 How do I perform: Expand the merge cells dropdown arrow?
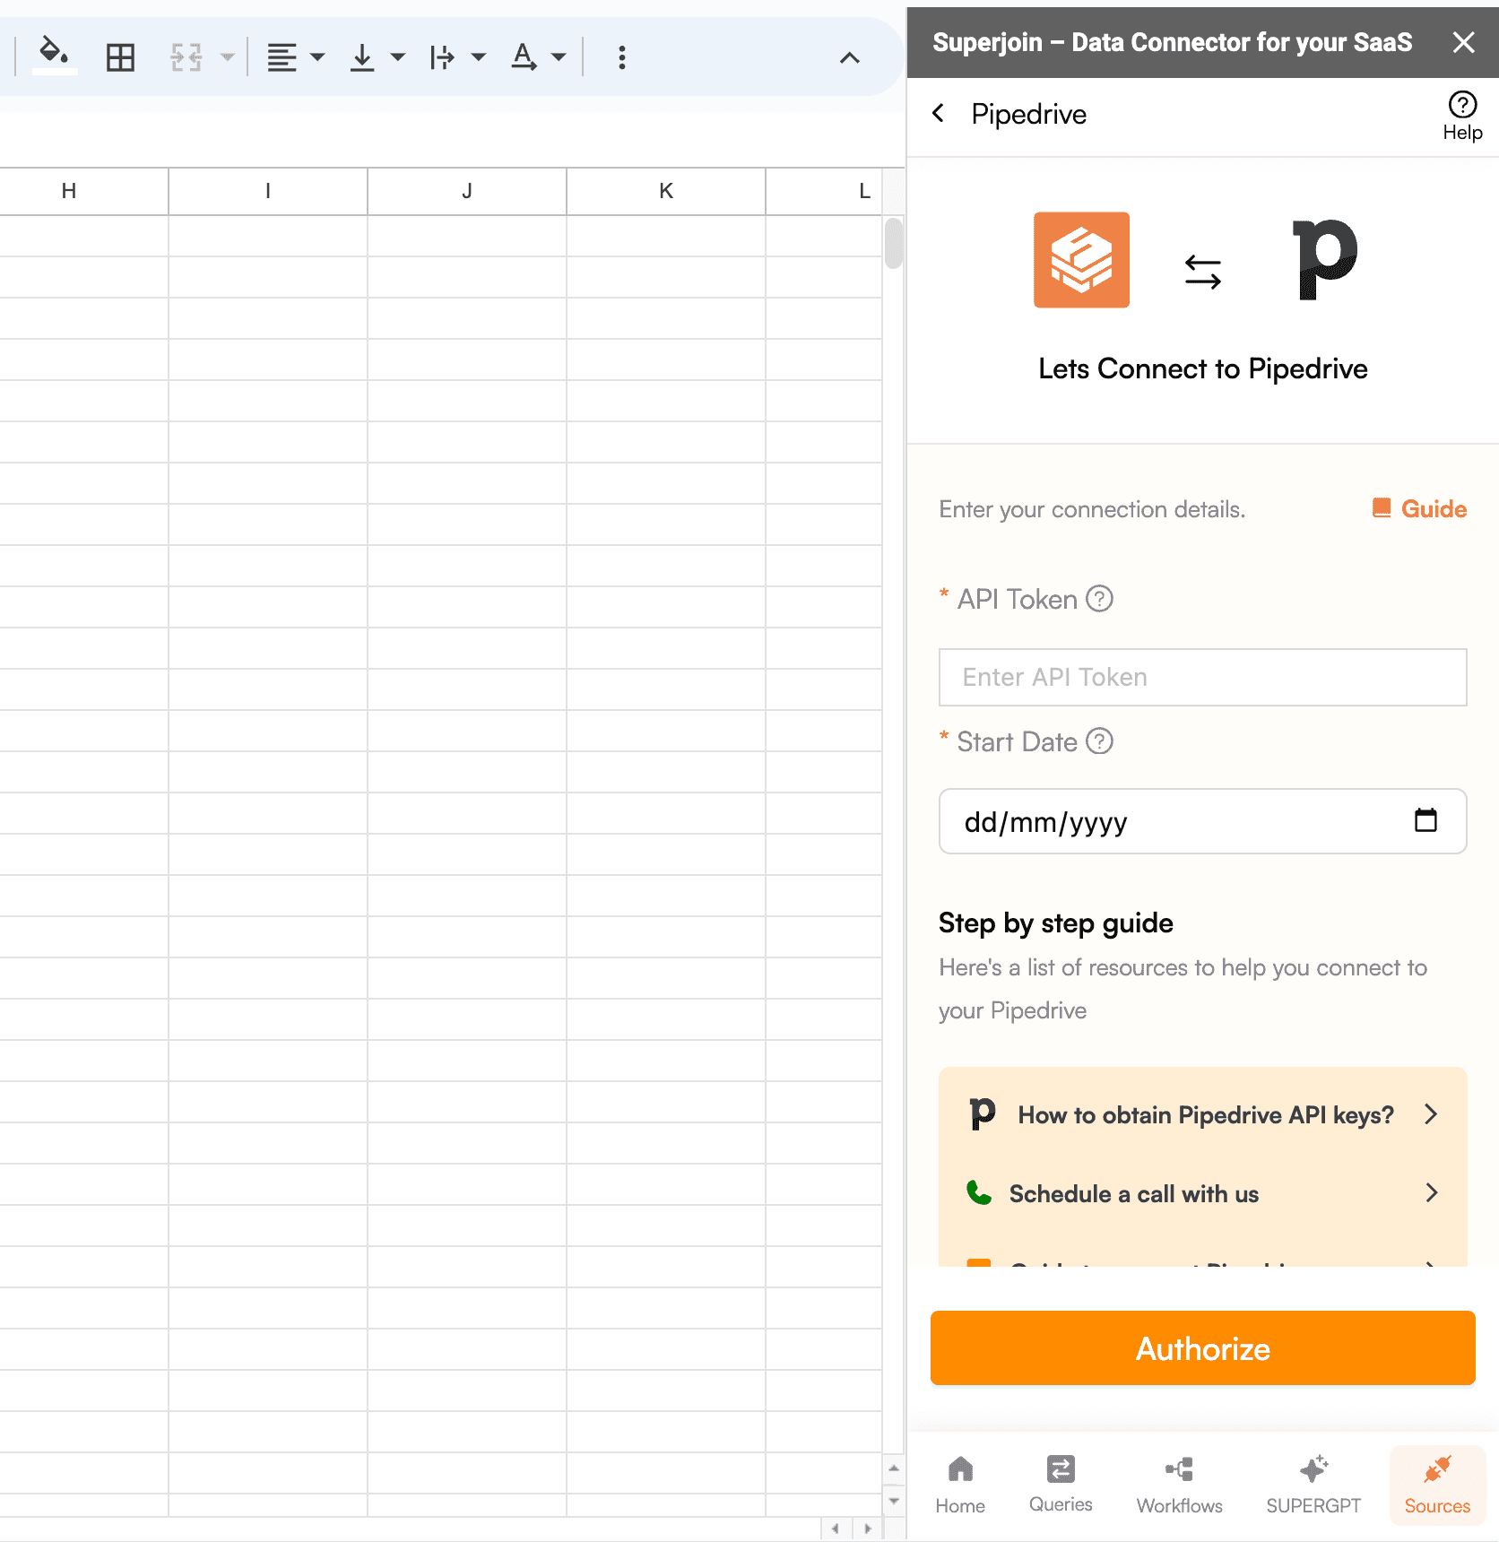(228, 57)
